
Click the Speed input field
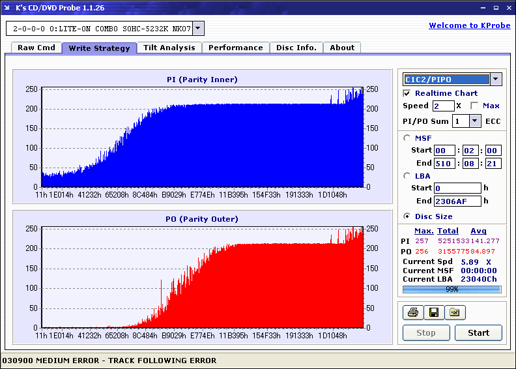(443, 106)
